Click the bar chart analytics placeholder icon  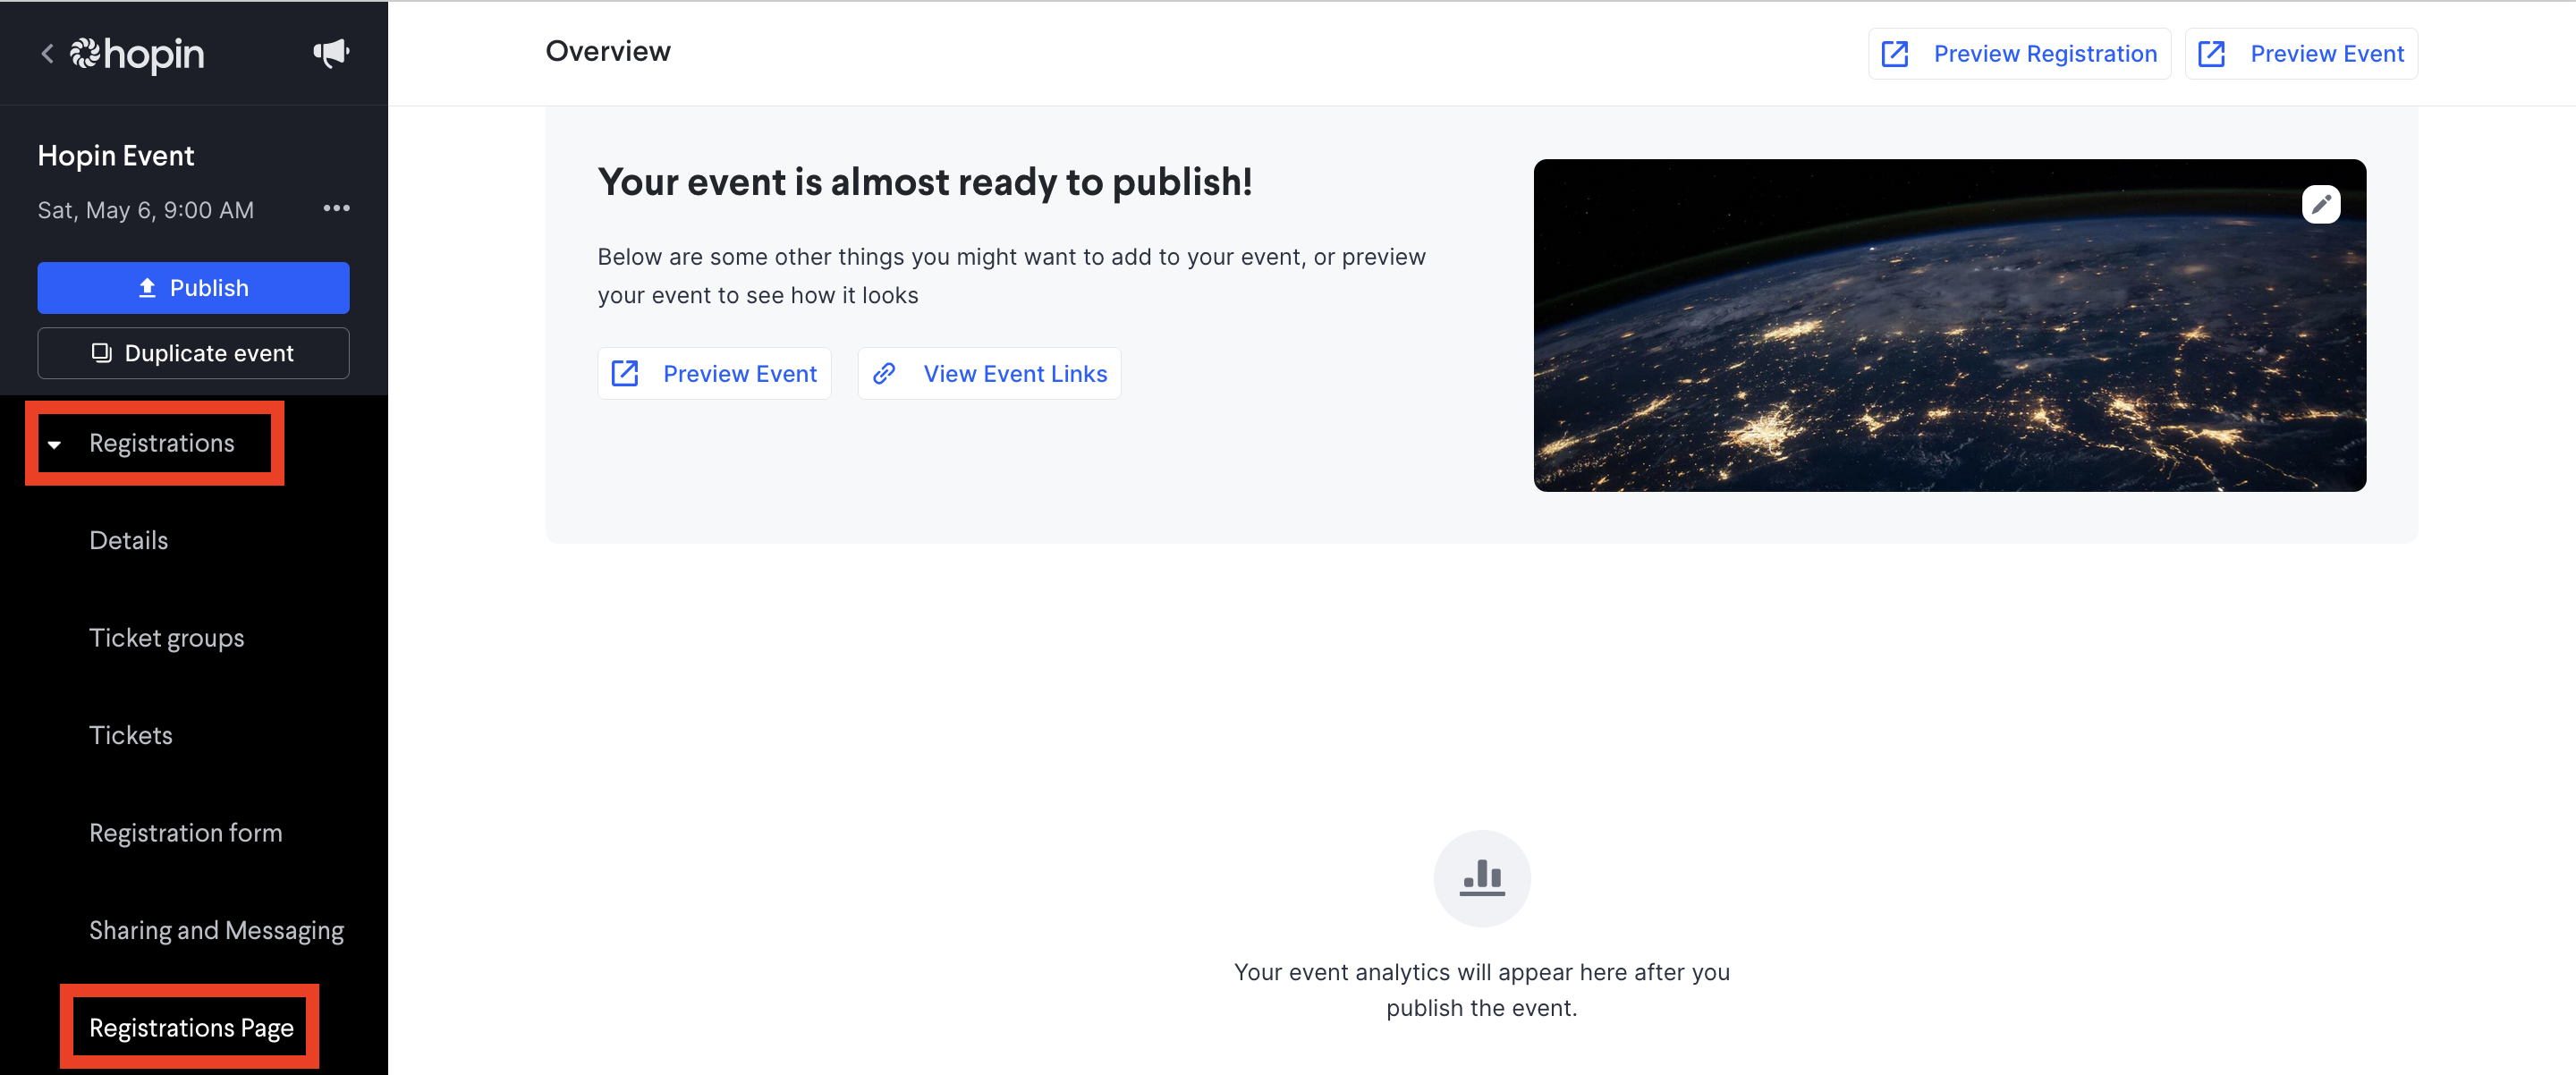[x=1481, y=878]
